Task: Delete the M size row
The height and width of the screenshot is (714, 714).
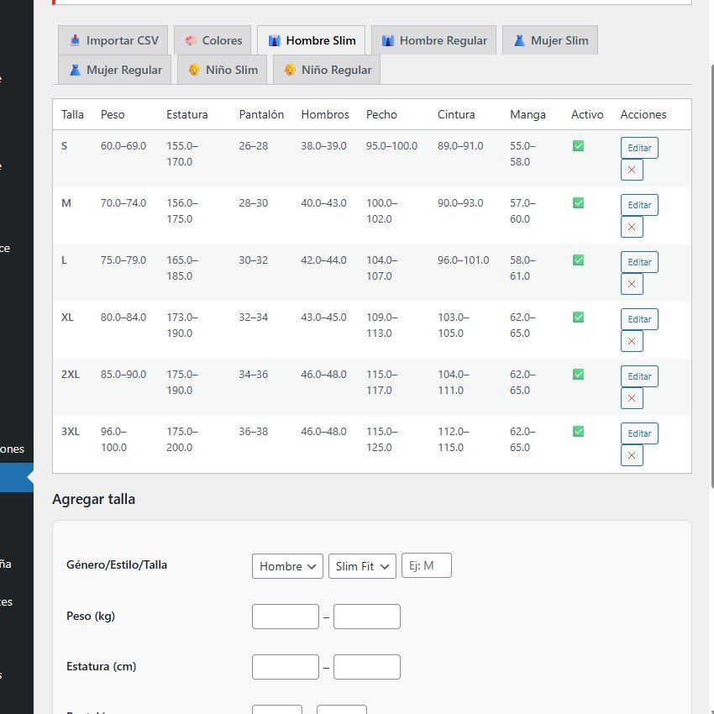Action: point(632,227)
